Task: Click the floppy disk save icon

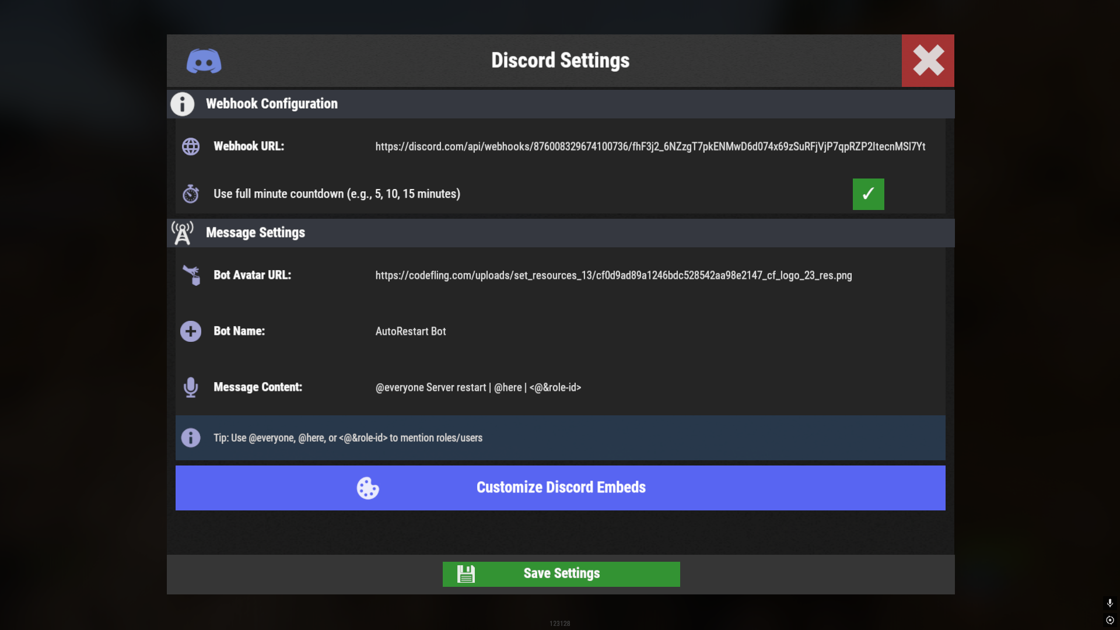Action: click(x=466, y=574)
